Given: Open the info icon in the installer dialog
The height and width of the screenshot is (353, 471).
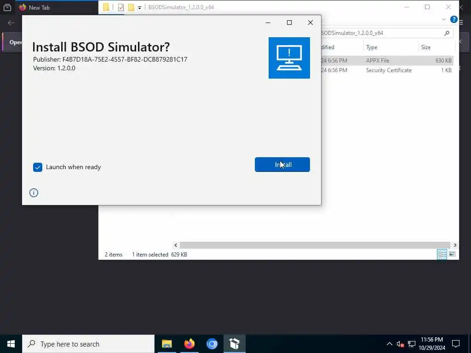Looking at the screenshot, I should [34, 193].
